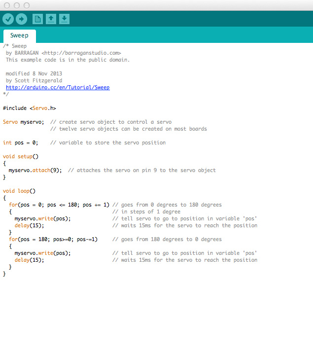Click the gray zoom window button
Image resolution: width=313 pixels, height=351 pixels.
pos(27,5)
